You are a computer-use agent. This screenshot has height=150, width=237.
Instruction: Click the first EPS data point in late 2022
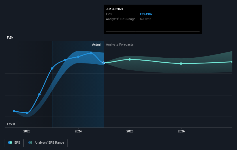[14, 111]
